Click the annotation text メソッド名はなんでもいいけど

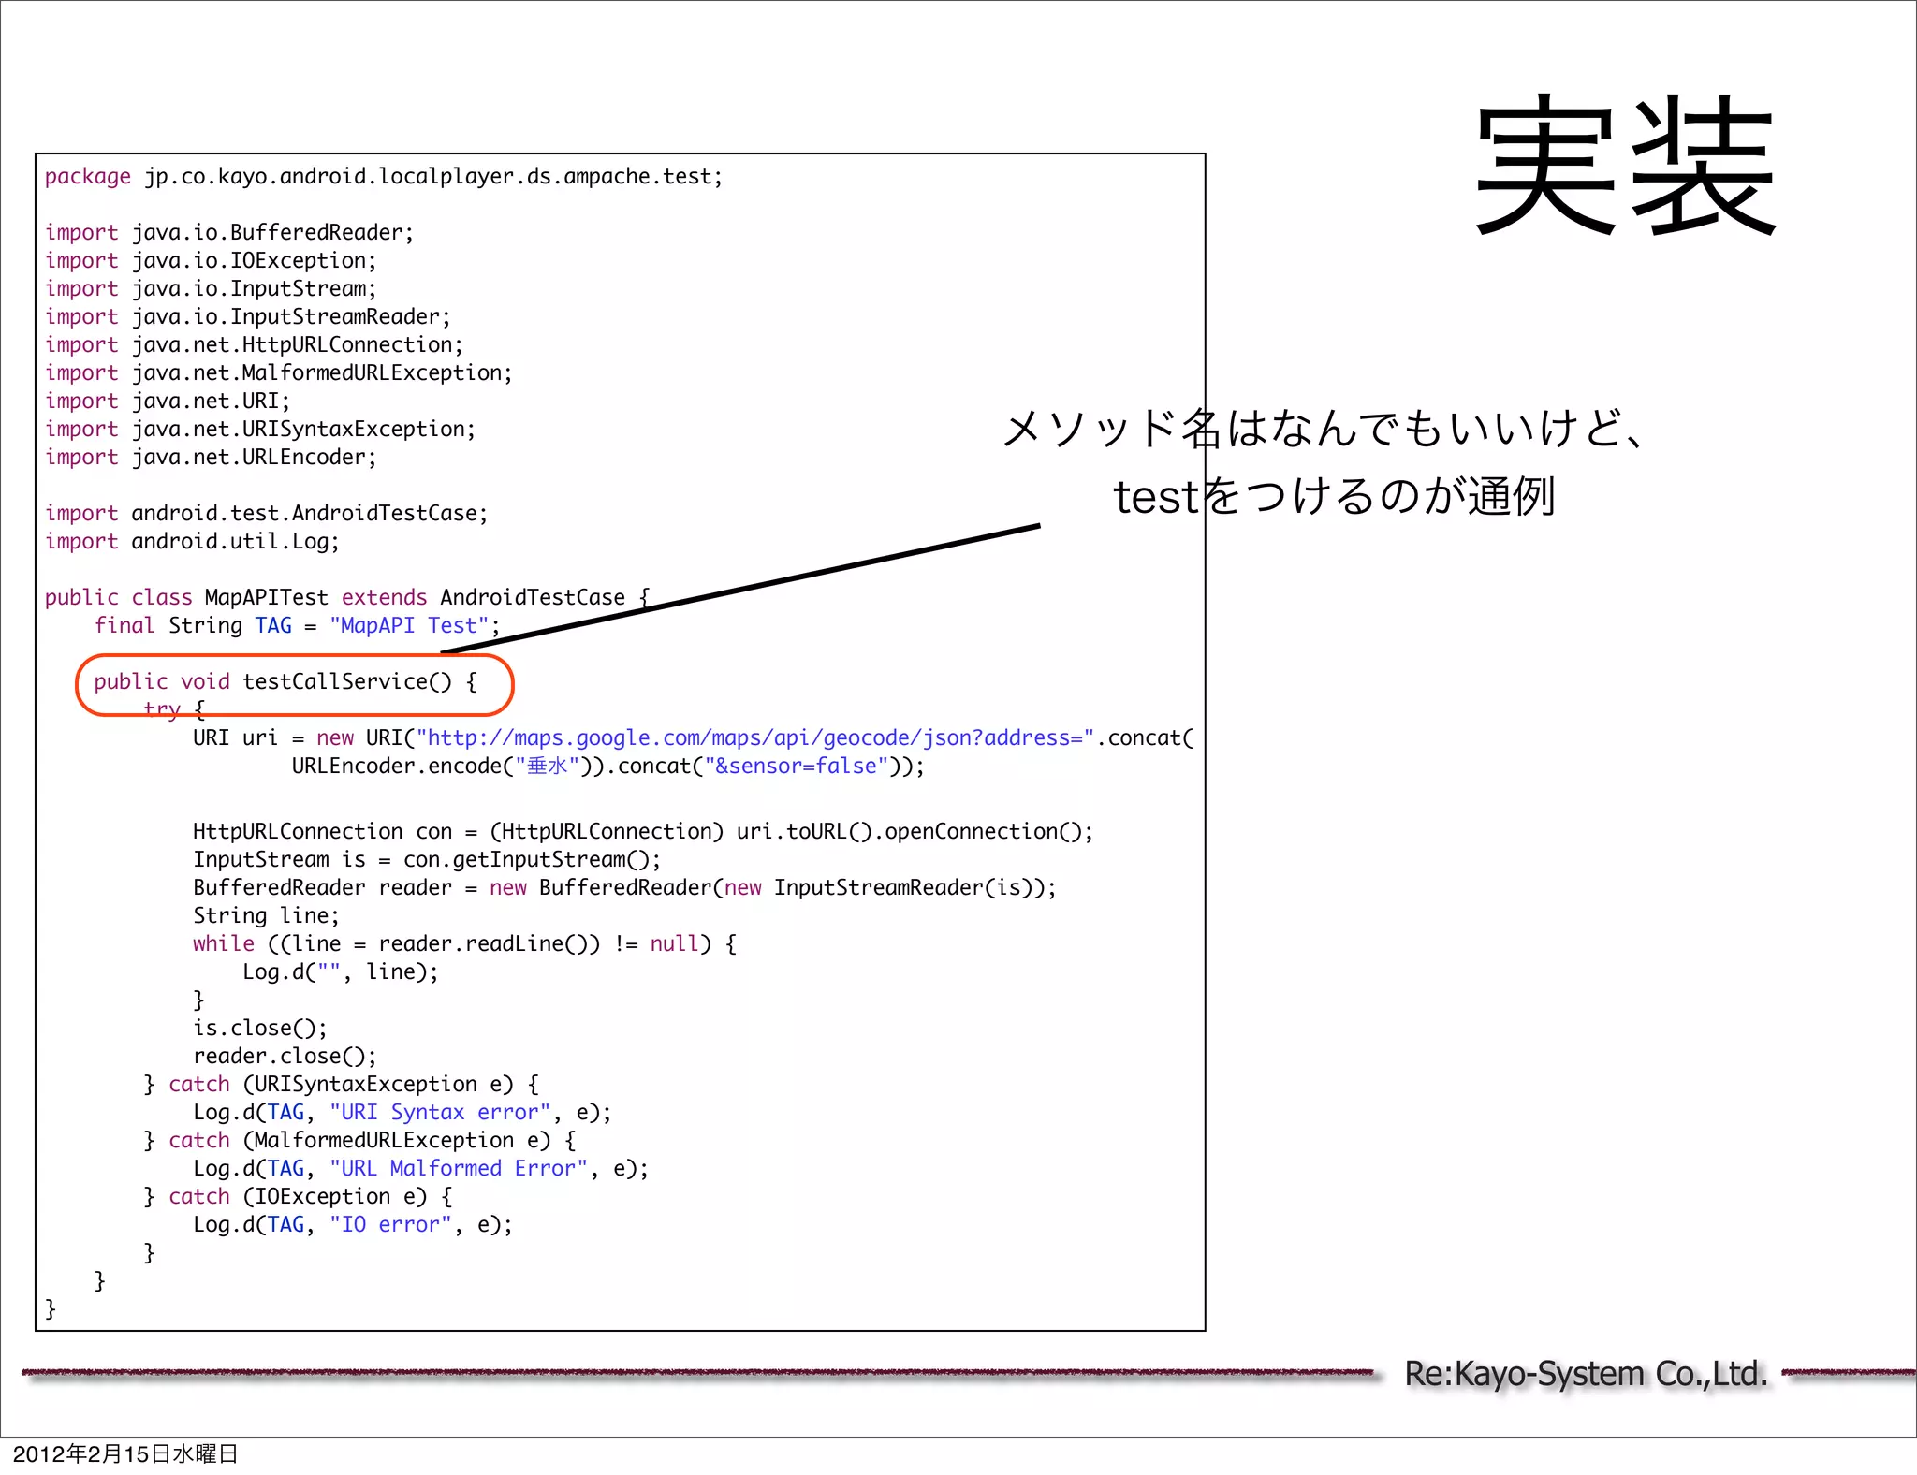pyautogui.click(x=1322, y=430)
